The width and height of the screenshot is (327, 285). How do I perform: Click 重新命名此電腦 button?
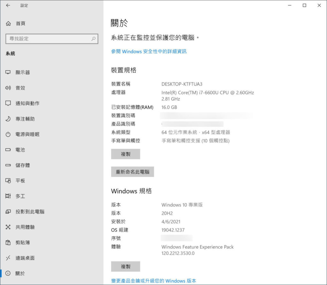(133, 172)
